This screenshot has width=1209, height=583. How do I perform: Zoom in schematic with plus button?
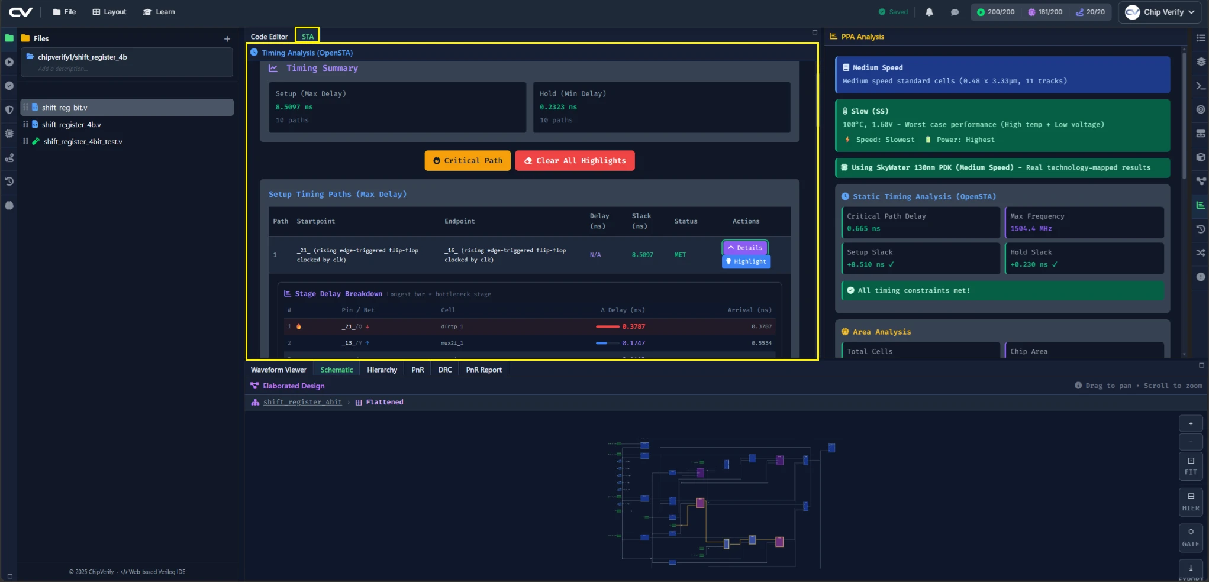(x=1191, y=424)
